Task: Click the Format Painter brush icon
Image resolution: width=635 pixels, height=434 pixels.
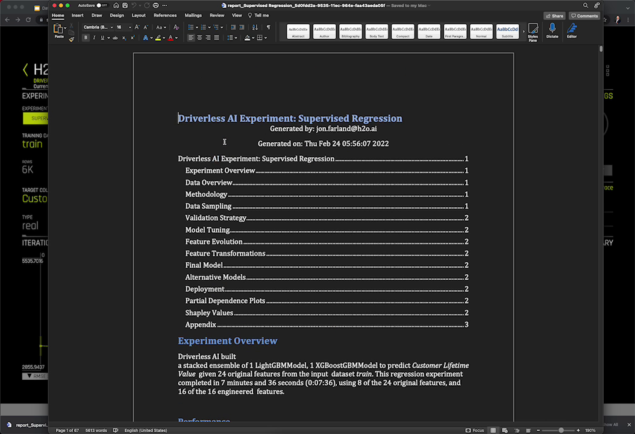Action: [x=71, y=39]
